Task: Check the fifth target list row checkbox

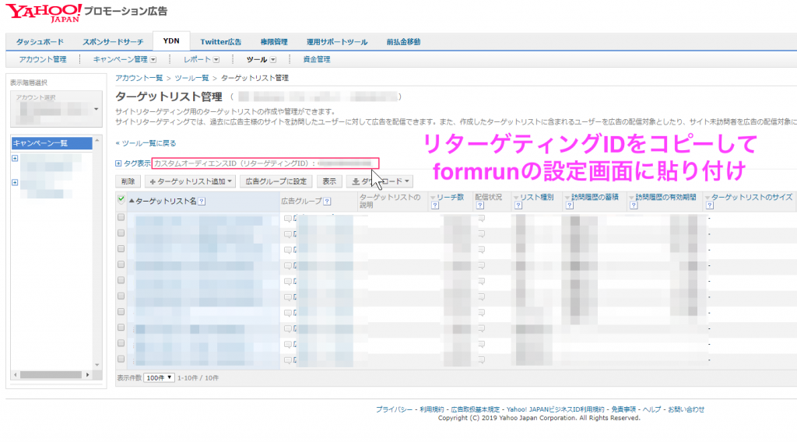Action: 121,280
